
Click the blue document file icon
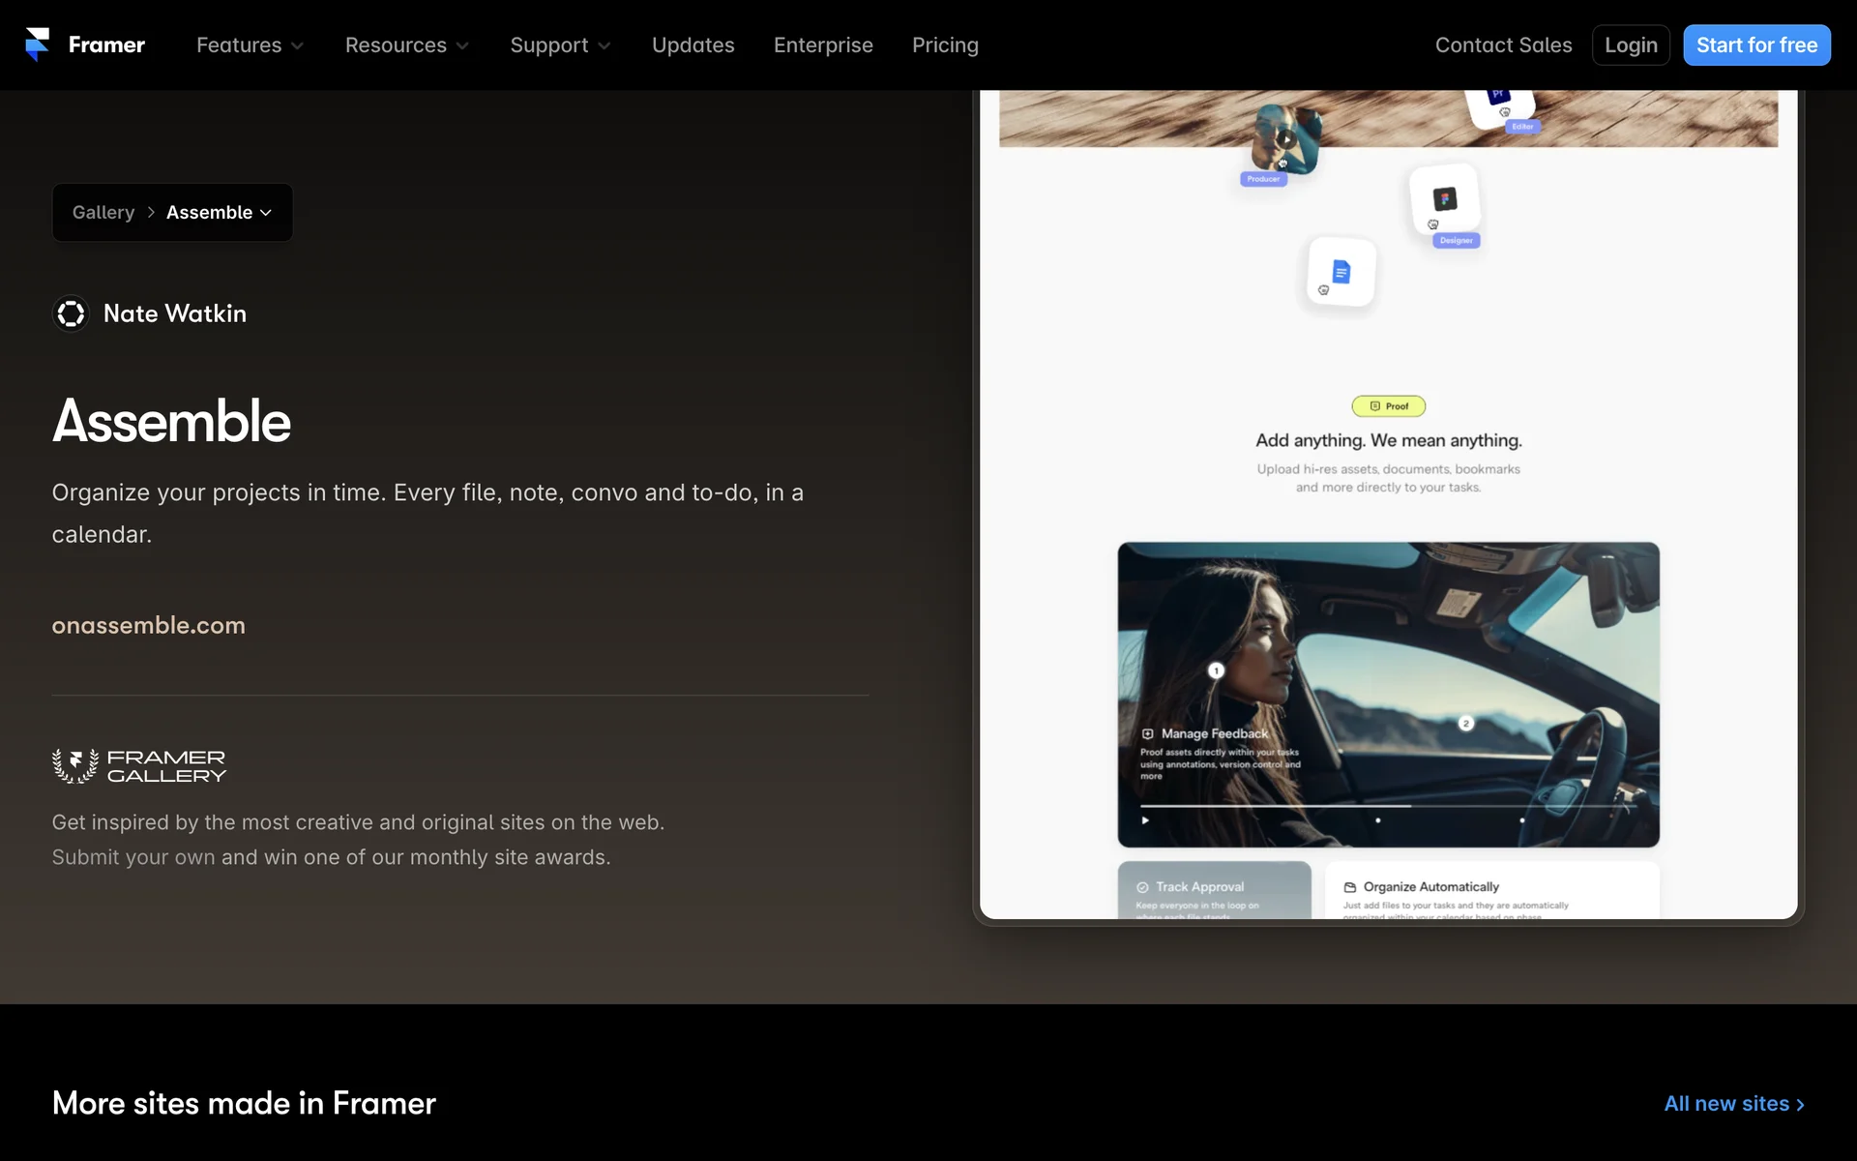pyautogui.click(x=1341, y=272)
